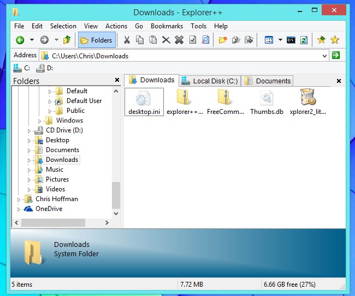Open the Back history dropdown arrow

[x=32, y=40]
